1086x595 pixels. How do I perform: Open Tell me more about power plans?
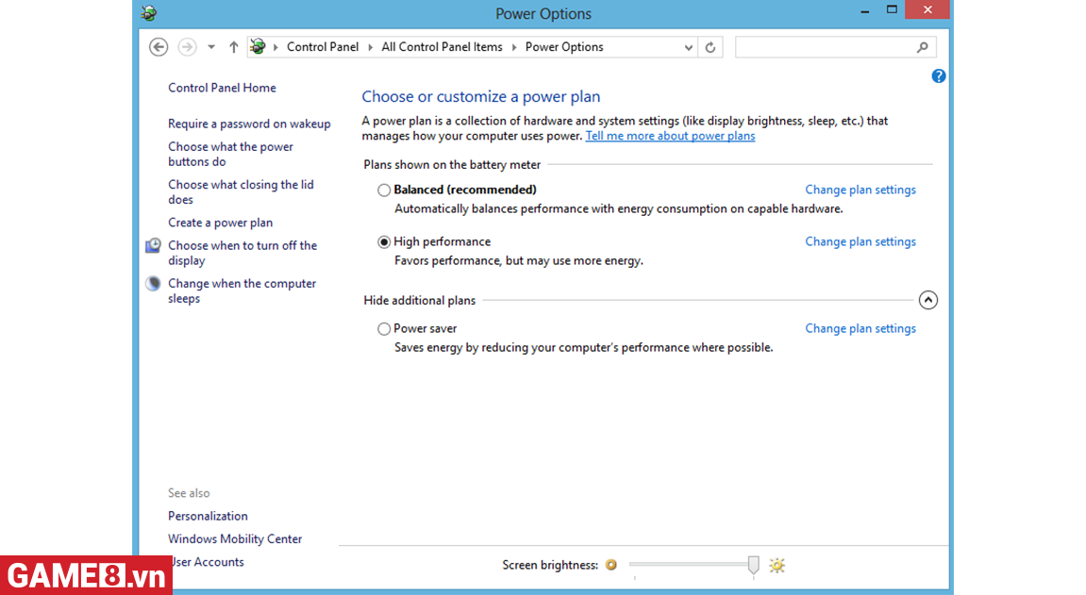click(670, 136)
